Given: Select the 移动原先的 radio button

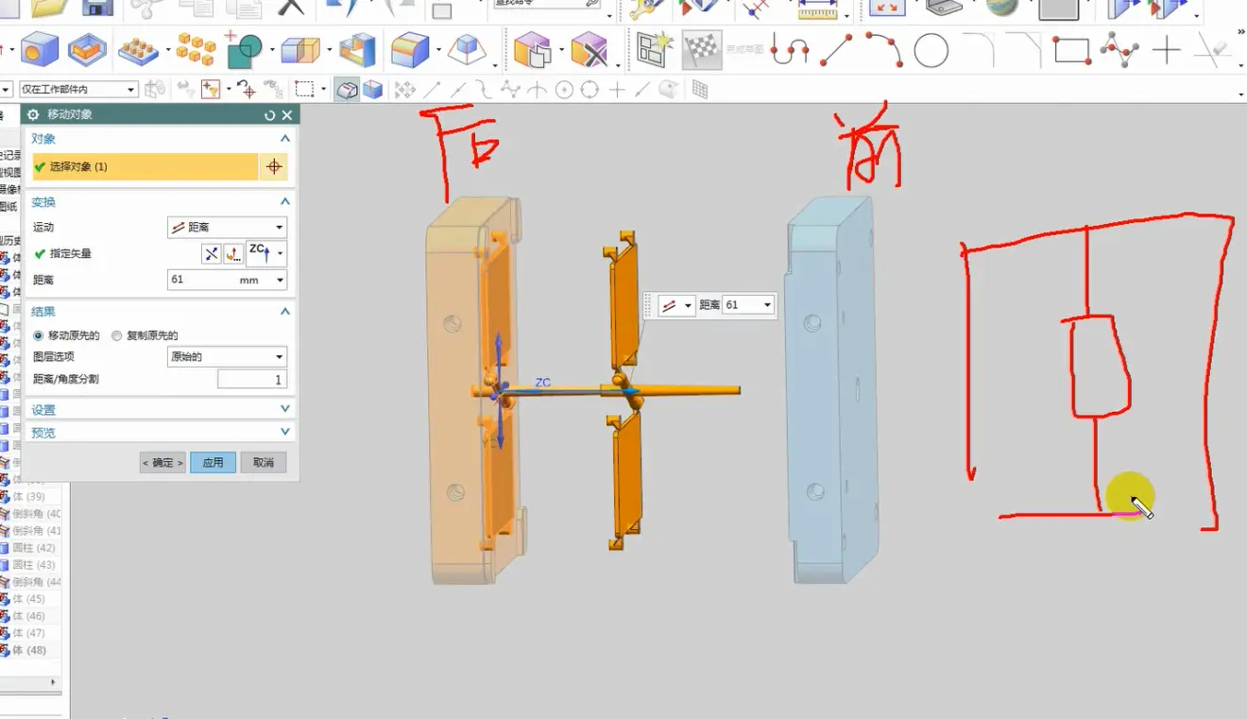Looking at the screenshot, I should [39, 335].
